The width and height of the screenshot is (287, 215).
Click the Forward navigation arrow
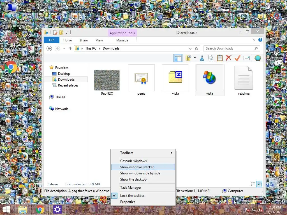(x=57, y=48)
